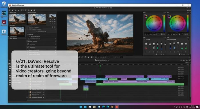Select the long green clip in the timeline
Viewport: 200px width, 109px height.
click(140, 84)
